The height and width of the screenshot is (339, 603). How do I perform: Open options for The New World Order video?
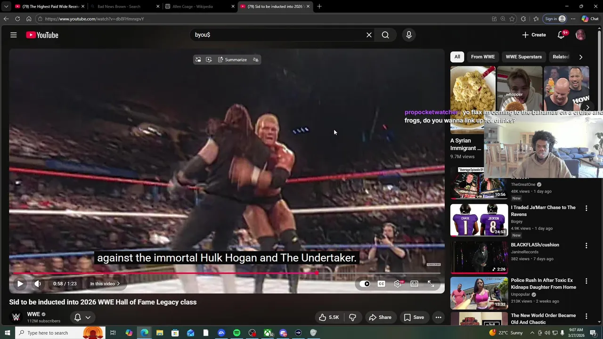tap(587, 316)
